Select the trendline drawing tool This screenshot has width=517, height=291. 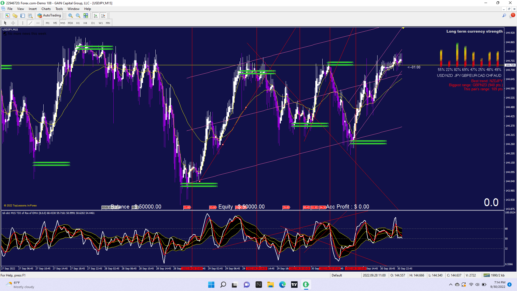(x=30, y=23)
